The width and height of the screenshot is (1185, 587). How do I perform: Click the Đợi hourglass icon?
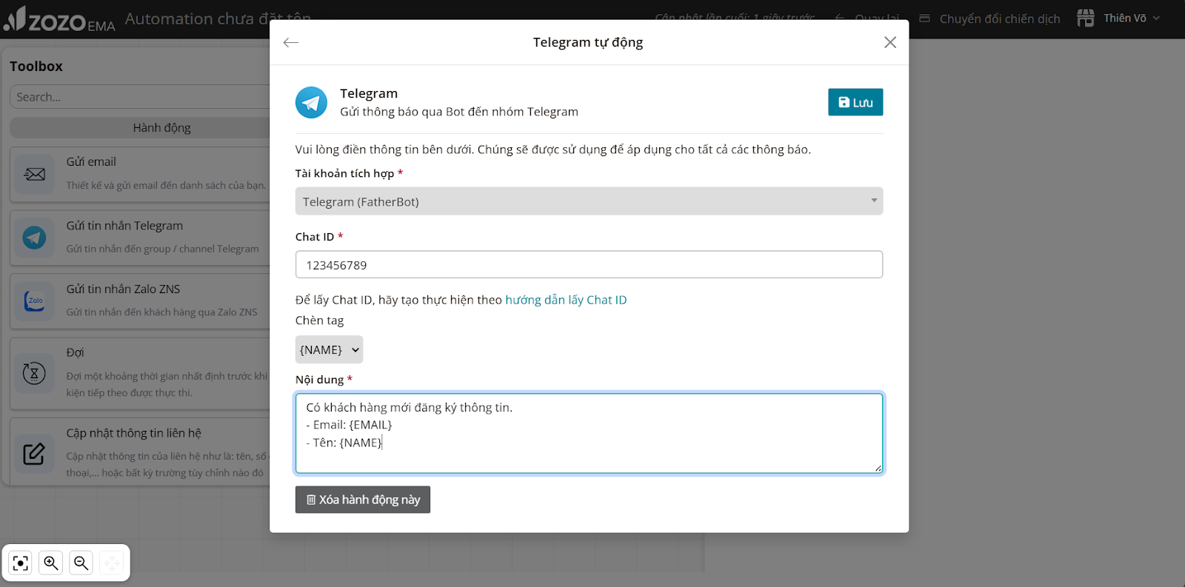[x=34, y=373]
